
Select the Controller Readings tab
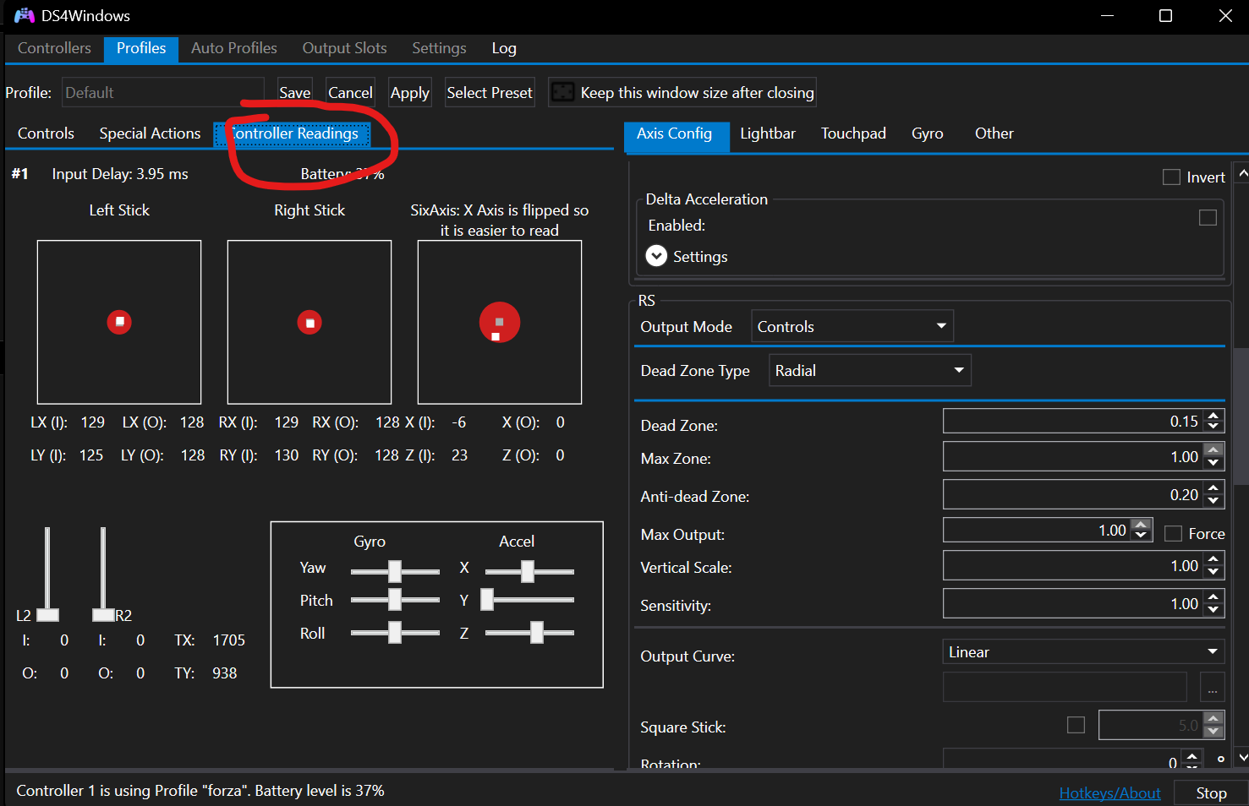pyautogui.click(x=293, y=133)
